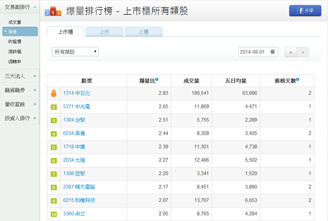The height and width of the screenshot is (221, 328).
Task: Click the green rank 8 badge
Action: 54,188
